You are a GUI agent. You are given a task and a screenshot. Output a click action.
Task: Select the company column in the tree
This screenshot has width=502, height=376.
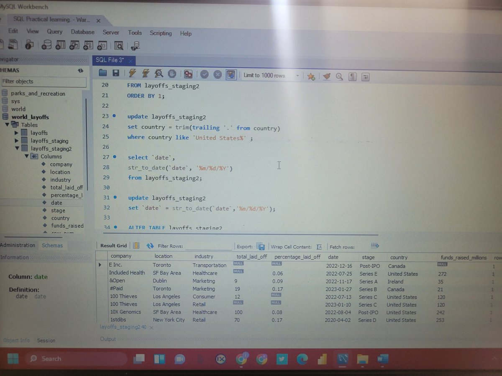[x=61, y=164]
